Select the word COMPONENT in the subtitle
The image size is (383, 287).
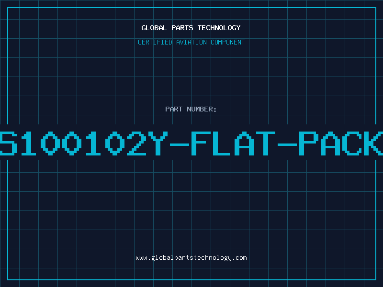[x=228, y=42]
